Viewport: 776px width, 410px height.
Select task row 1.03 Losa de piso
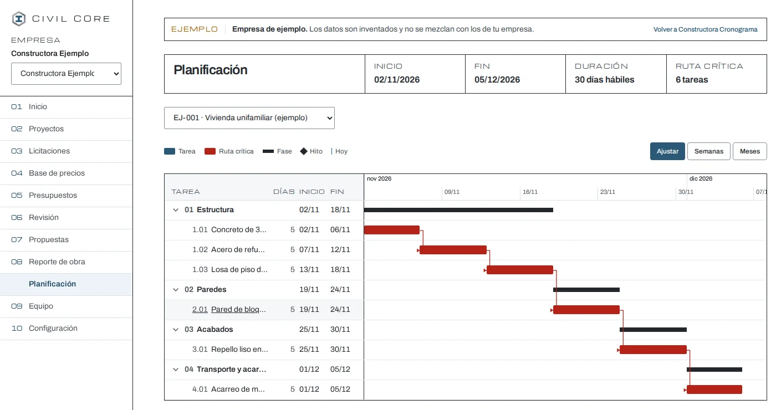coord(264,270)
